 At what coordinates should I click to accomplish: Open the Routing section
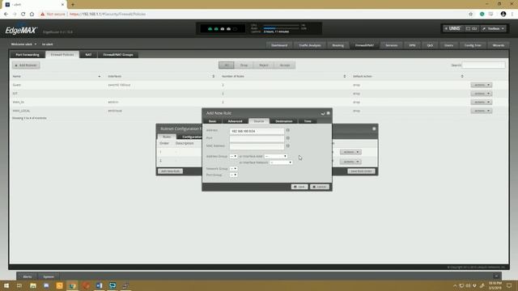point(338,45)
